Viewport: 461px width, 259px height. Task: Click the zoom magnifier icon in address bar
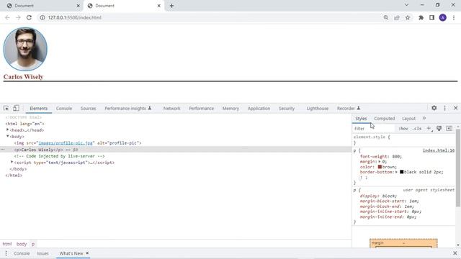pos(386,17)
